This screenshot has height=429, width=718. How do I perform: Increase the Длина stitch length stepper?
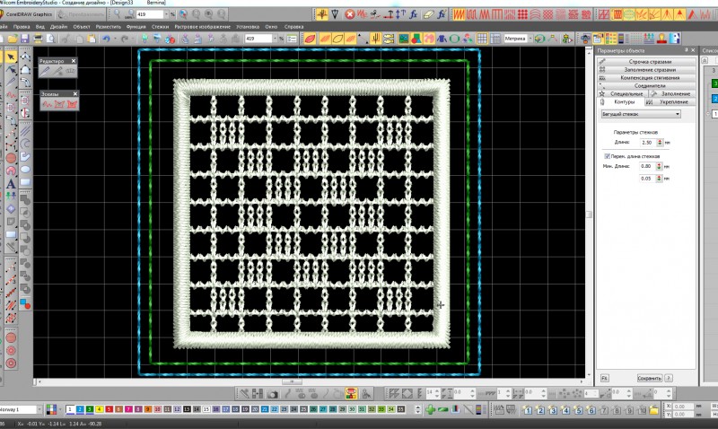pyautogui.click(x=660, y=141)
